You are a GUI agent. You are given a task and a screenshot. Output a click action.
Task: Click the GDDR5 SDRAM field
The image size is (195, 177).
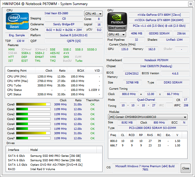159,34
